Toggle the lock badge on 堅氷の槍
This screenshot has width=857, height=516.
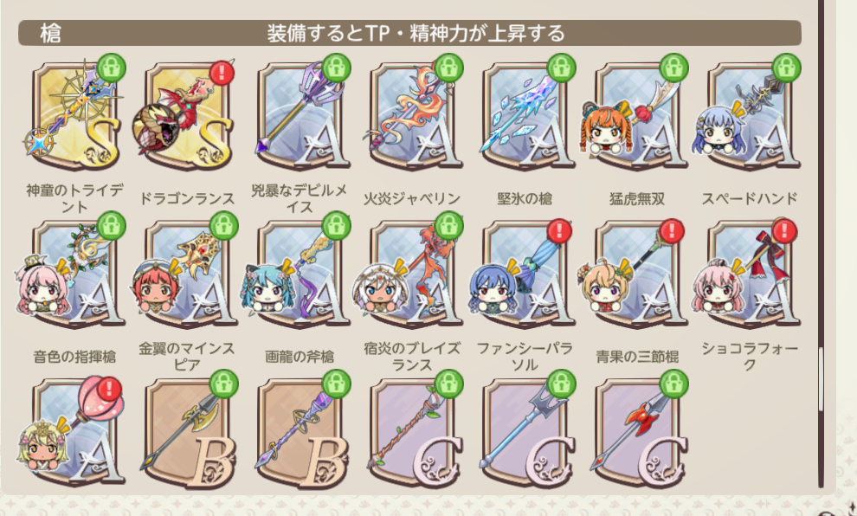tap(561, 68)
